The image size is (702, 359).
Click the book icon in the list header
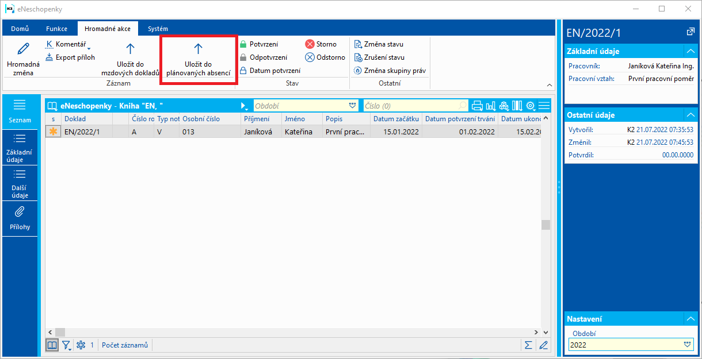point(52,106)
